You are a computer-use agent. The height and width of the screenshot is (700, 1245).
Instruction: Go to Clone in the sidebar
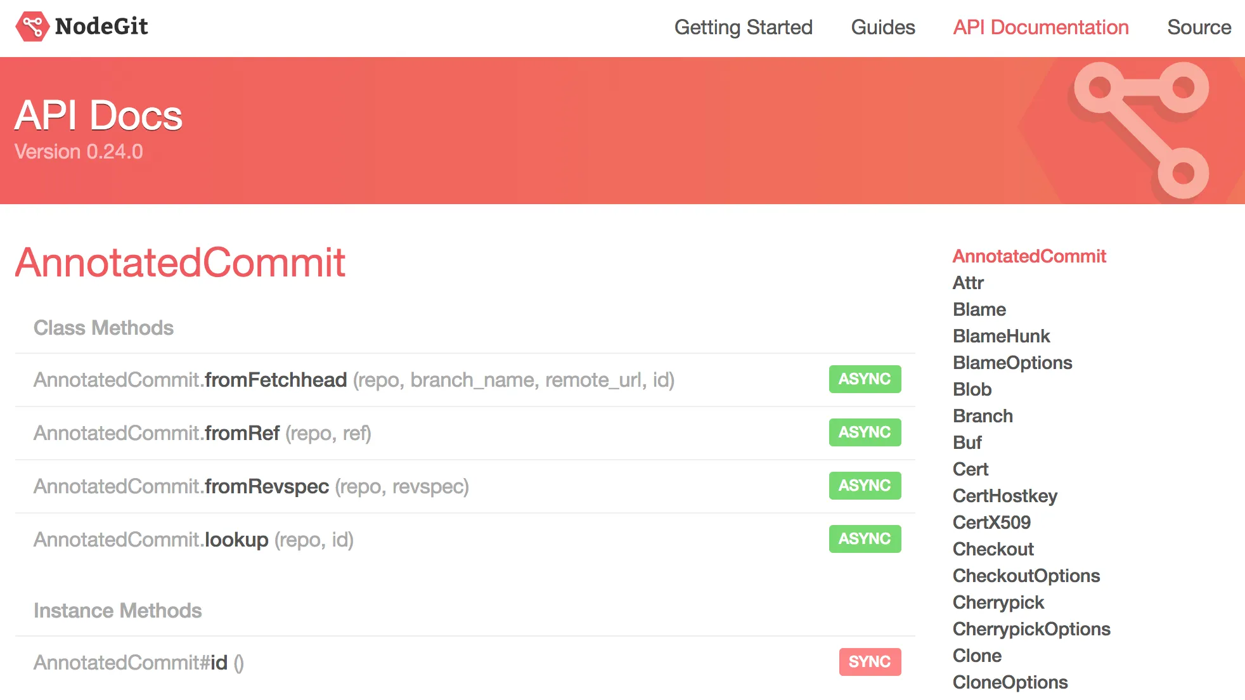tap(977, 656)
